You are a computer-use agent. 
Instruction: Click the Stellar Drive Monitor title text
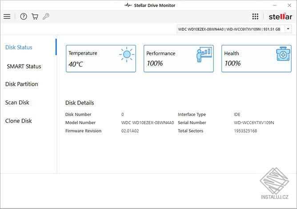(x=155, y=5)
